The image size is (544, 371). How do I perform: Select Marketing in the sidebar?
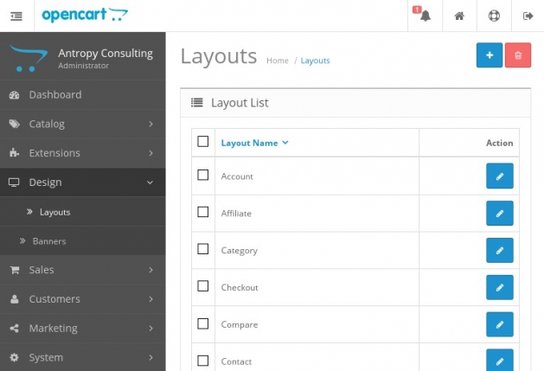(82, 329)
